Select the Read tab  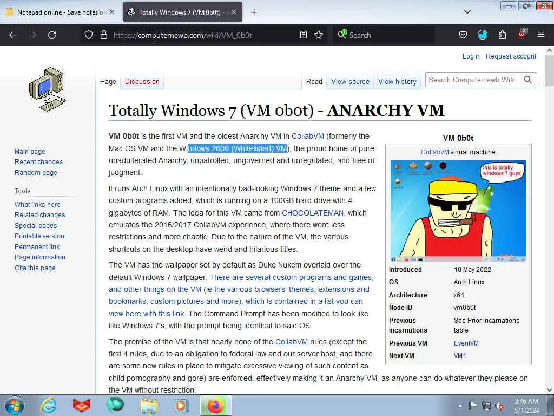point(314,81)
